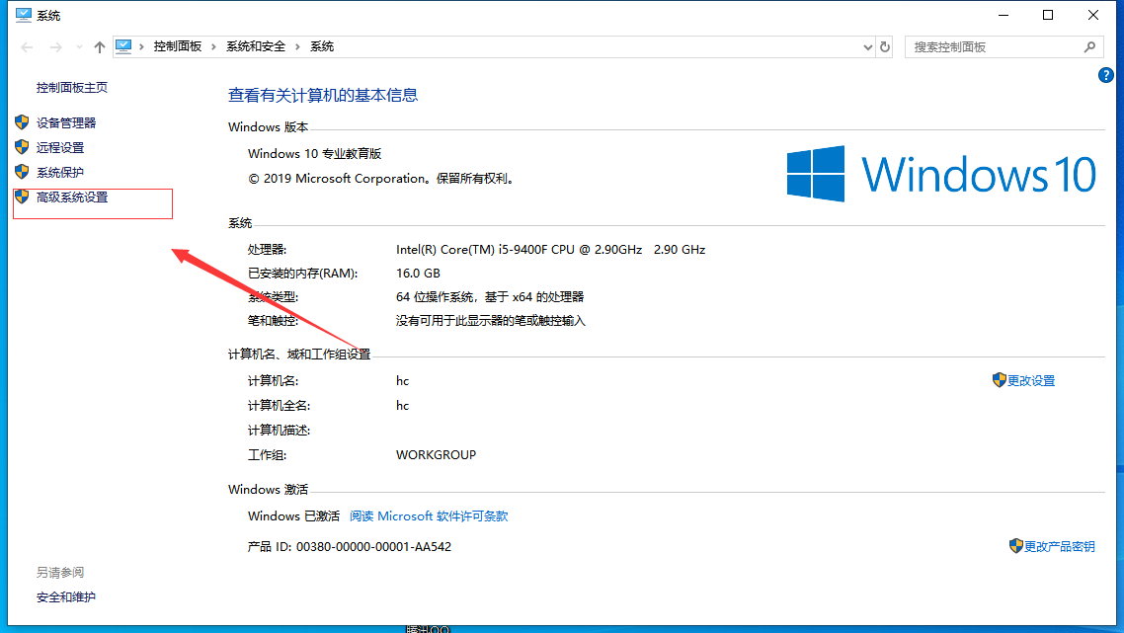Click shield icon beside 设备管理器
1124x633 pixels.
(x=22, y=122)
